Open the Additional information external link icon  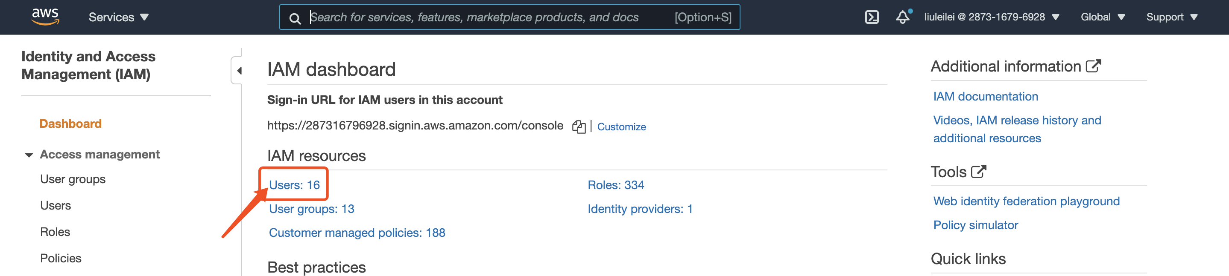[x=1093, y=66]
